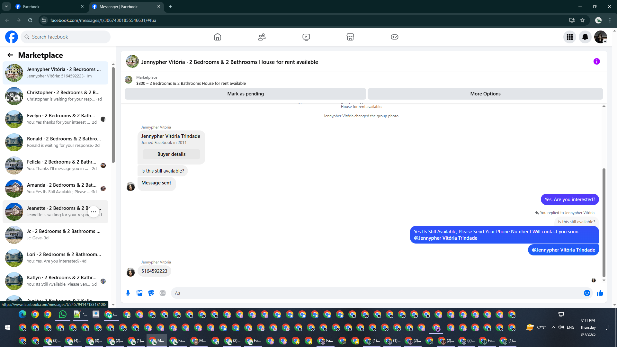Click the phone number message 5164592223
This screenshot has width=617, height=347.
(x=154, y=271)
